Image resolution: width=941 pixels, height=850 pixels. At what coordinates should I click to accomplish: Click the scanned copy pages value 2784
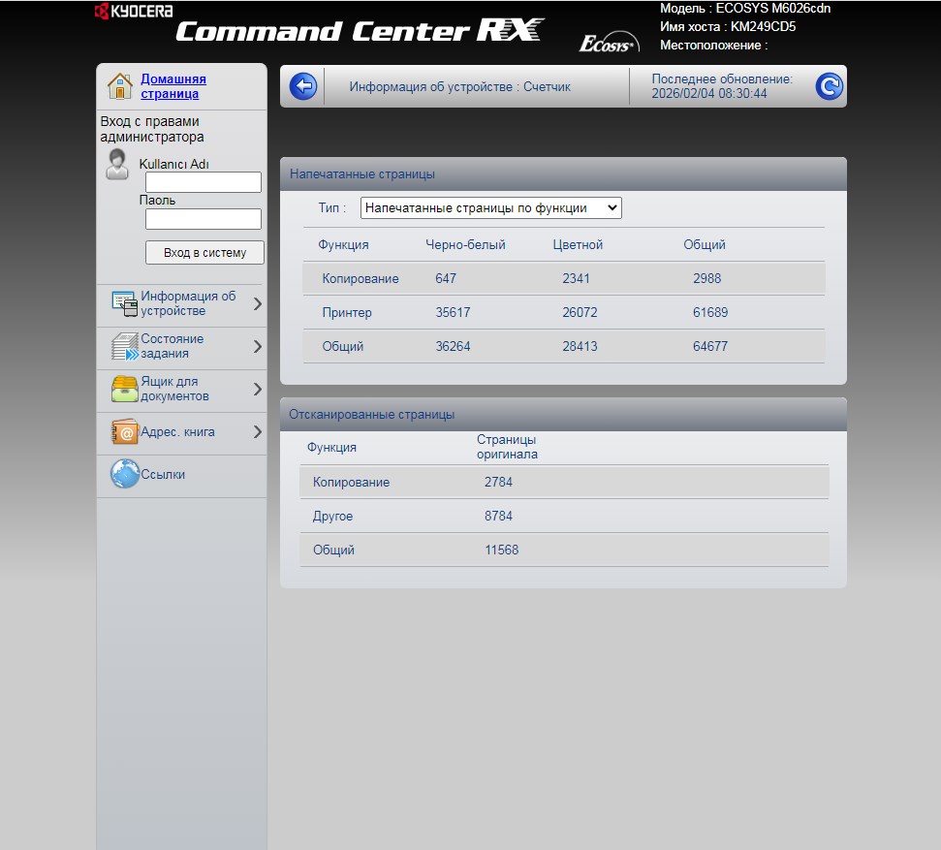point(499,482)
